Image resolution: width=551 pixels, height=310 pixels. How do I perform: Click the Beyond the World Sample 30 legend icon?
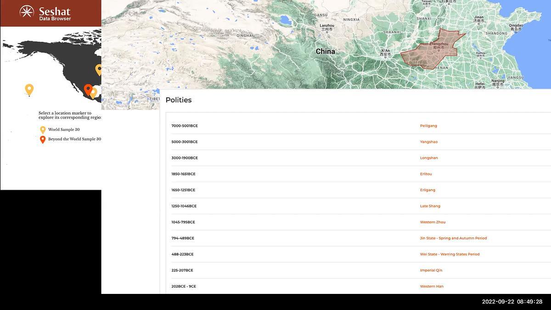click(x=43, y=140)
